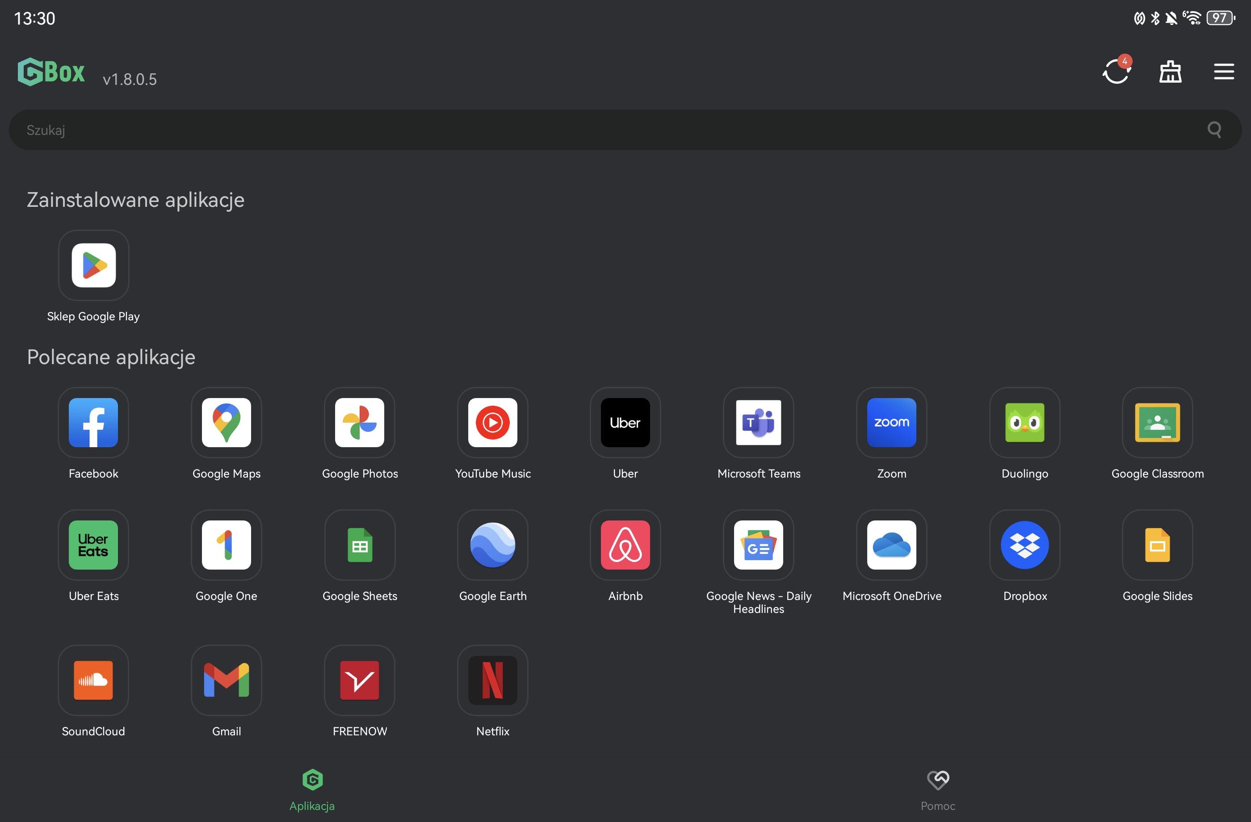Image resolution: width=1251 pixels, height=822 pixels.
Task: Tap the Airbnb app icon
Action: (625, 545)
